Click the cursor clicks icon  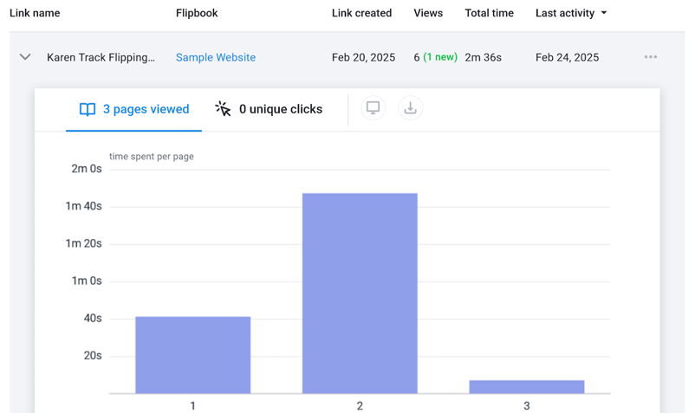point(223,109)
